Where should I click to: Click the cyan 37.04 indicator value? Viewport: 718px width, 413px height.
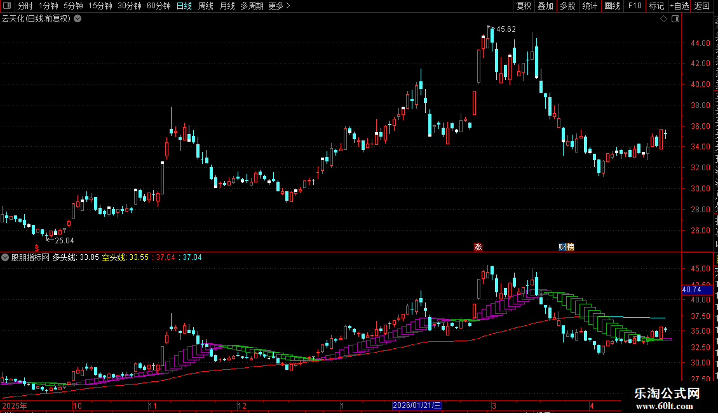[192, 257]
